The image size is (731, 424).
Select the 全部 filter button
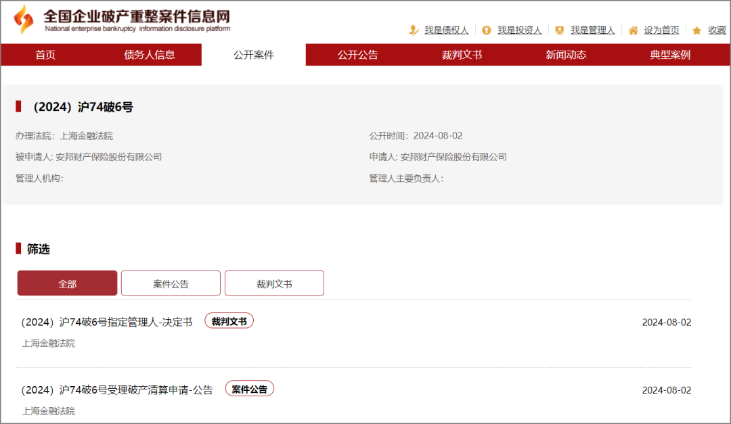click(x=66, y=283)
